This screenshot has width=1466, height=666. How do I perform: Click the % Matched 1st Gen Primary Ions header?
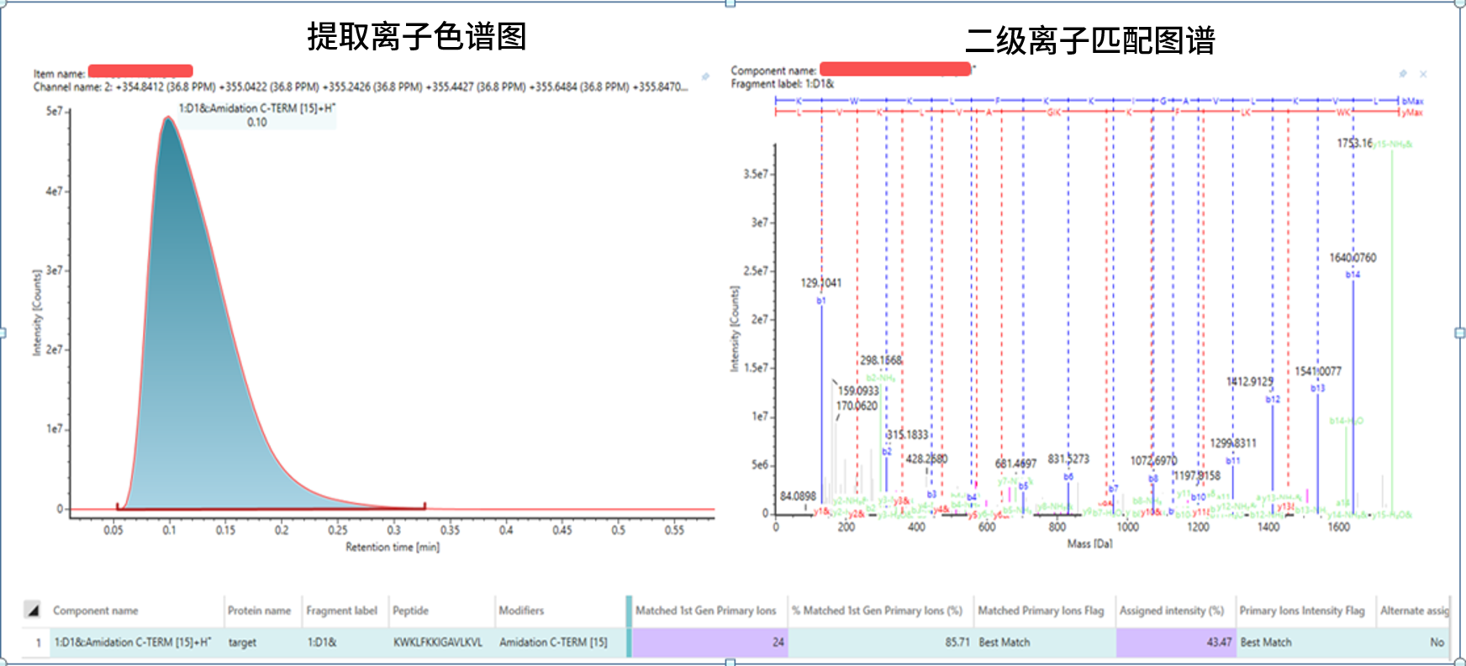pyautogui.click(x=877, y=611)
